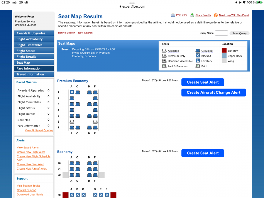Click the Query Name text field
264x198 pixels.
221,33
